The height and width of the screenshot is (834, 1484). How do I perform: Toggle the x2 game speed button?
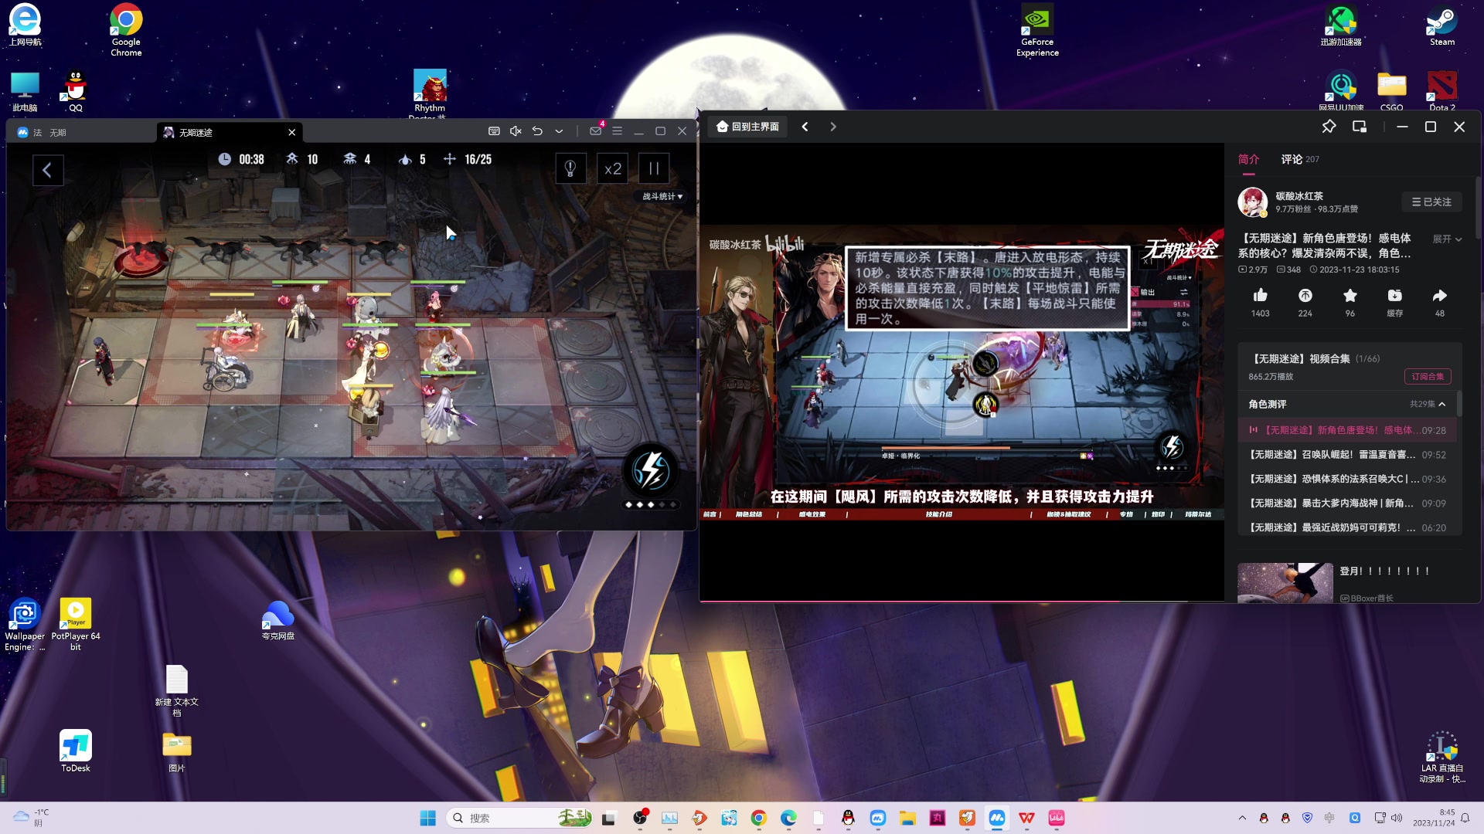point(613,169)
